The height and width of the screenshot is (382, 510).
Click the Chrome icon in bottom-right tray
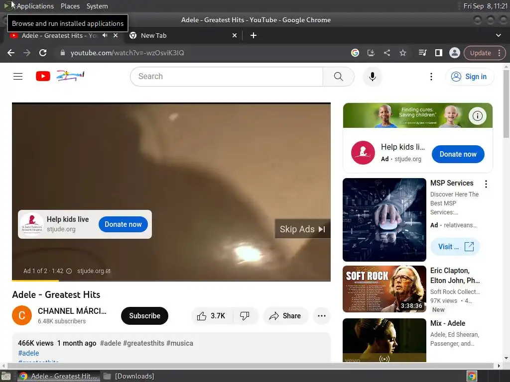[x=472, y=376]
